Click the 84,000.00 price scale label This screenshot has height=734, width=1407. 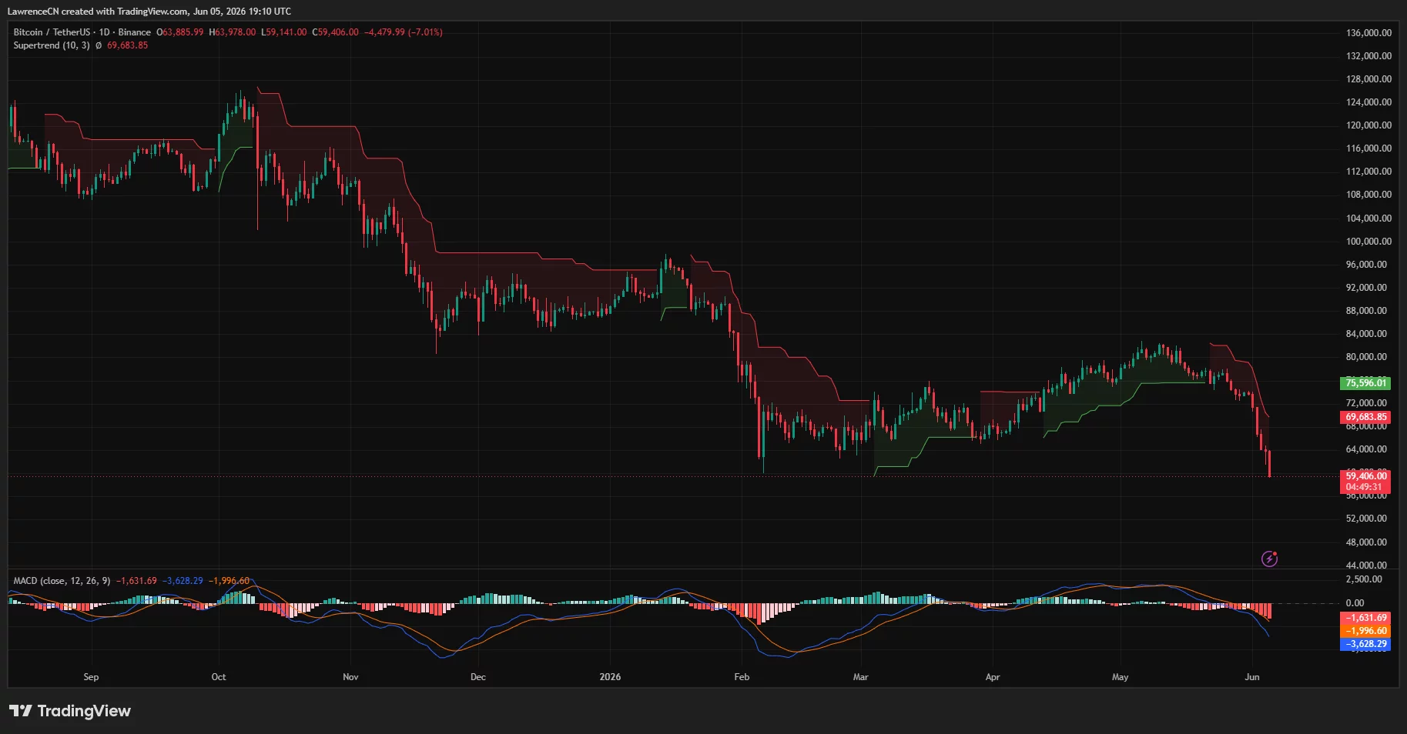click(x=1366, y=334)
